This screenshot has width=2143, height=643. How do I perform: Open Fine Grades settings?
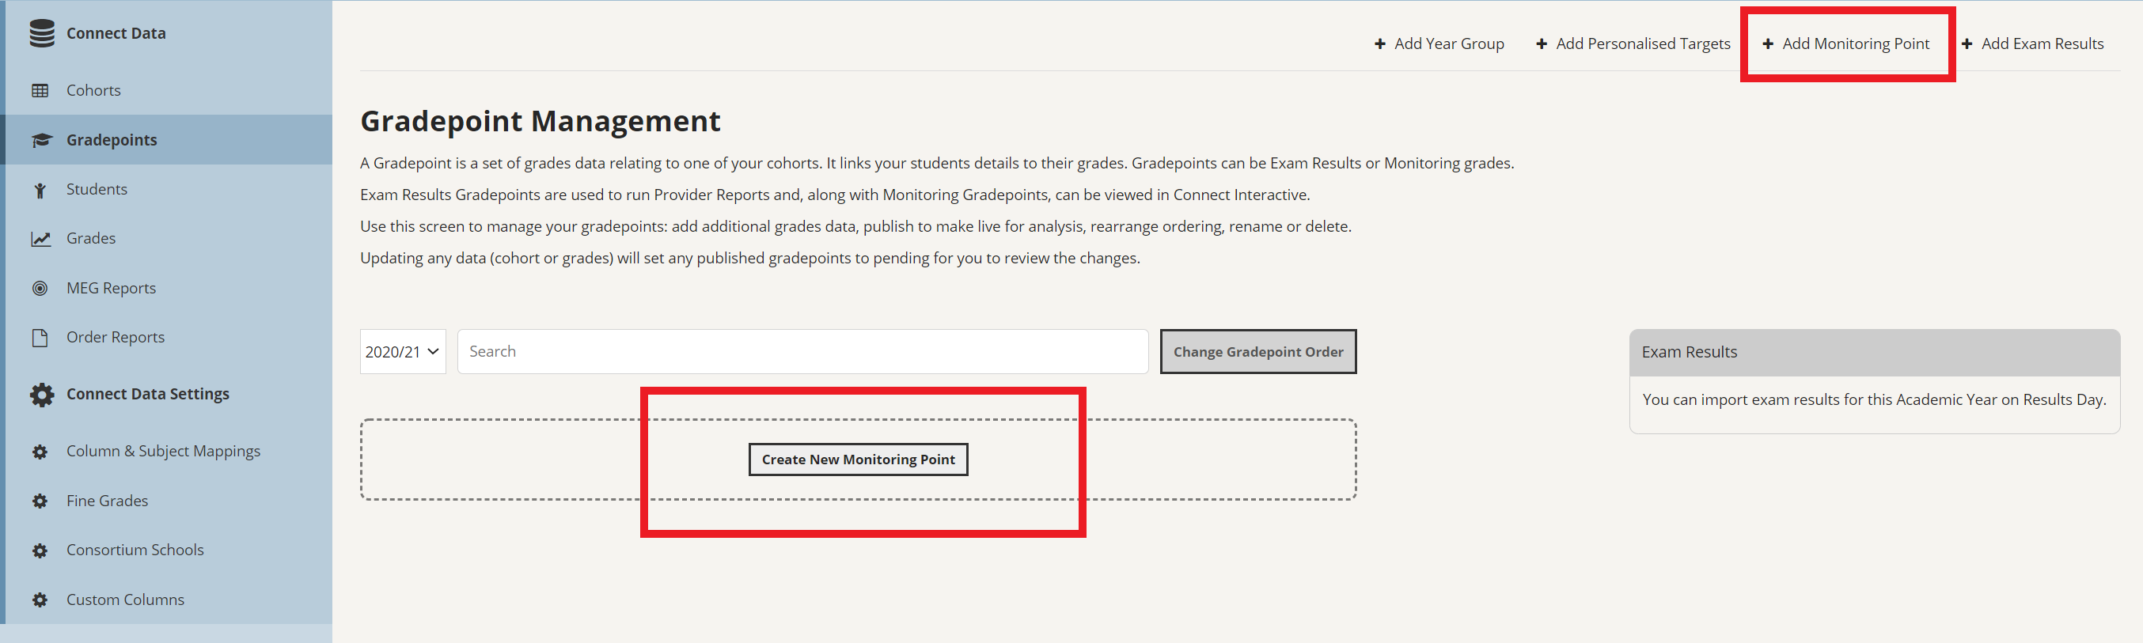click(168, 501)
